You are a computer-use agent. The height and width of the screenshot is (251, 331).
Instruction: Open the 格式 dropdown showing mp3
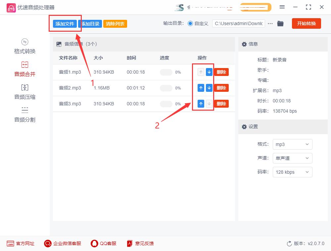pyautogui.click(x=292, y=144)
